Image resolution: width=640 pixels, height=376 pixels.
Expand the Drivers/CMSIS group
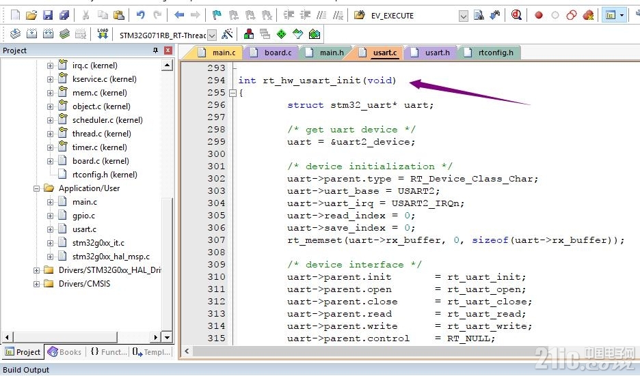pyautogui.click(x=36, y=284)
